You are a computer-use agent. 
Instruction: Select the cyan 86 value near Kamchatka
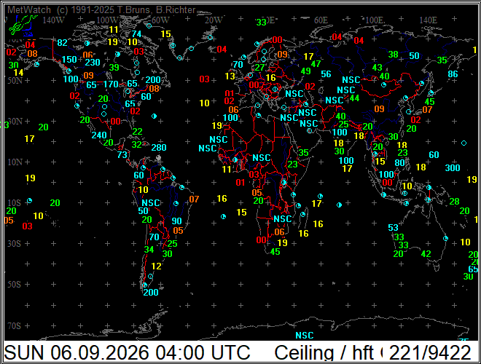[453, 74]
